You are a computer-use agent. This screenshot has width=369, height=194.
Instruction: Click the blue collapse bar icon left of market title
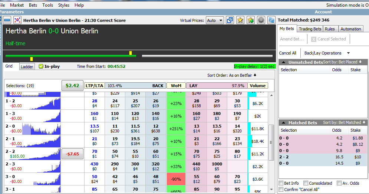[7, 20]
